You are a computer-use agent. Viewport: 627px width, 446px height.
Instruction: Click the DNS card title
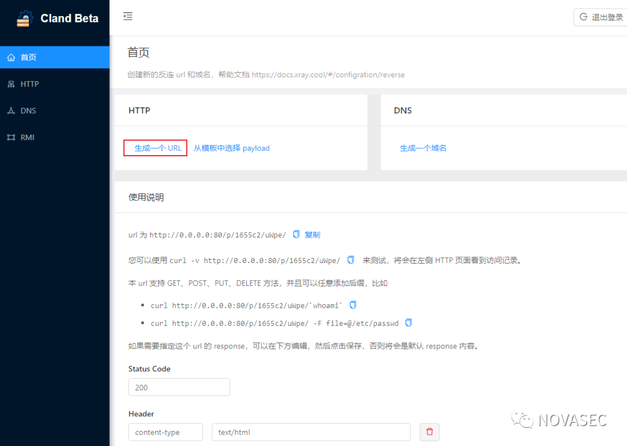coord(403,110)
